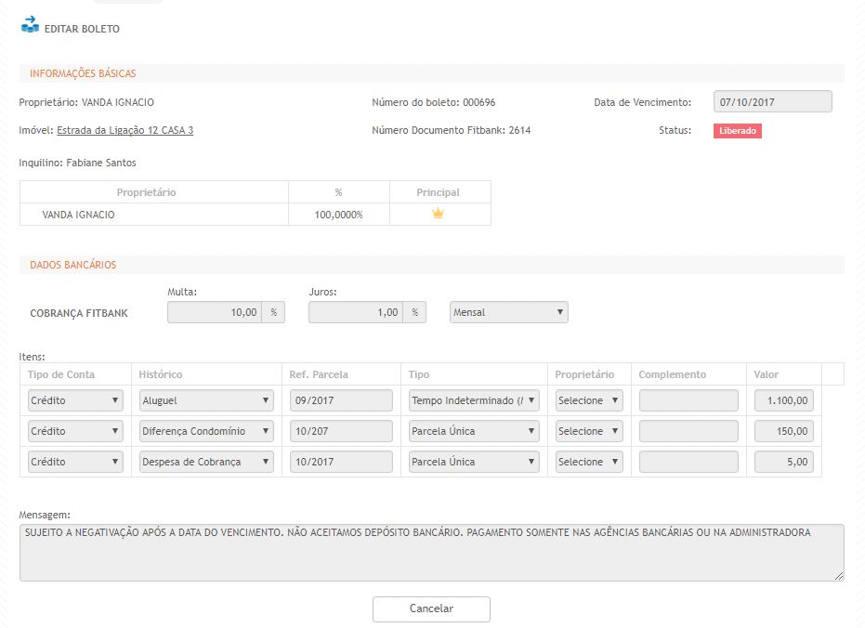Click the Valor field showing 1.100,00
Screen dimensions: 865x628
(784, 400)
